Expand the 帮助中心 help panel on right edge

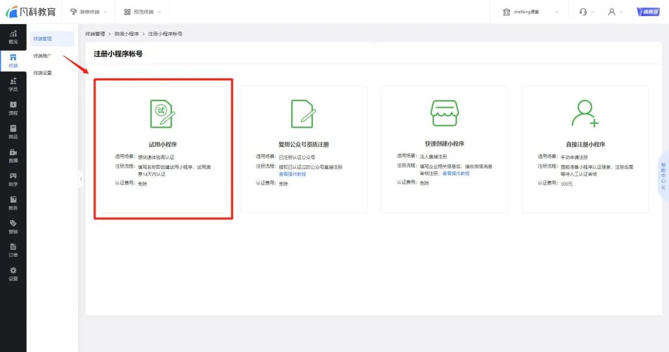pyautogui.click(x=663, y=176)
